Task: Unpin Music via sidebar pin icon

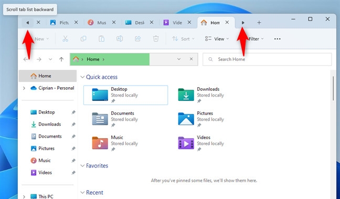Action: pos(73,161)
